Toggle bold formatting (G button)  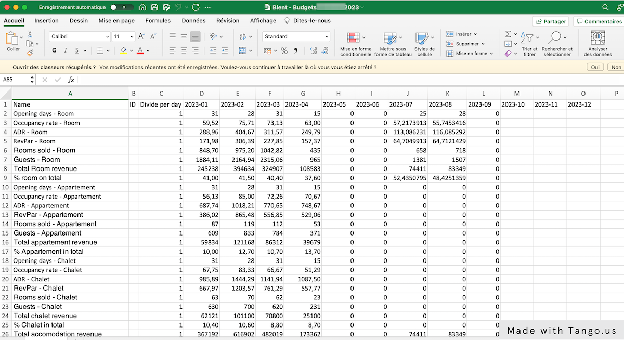(54, 51)
